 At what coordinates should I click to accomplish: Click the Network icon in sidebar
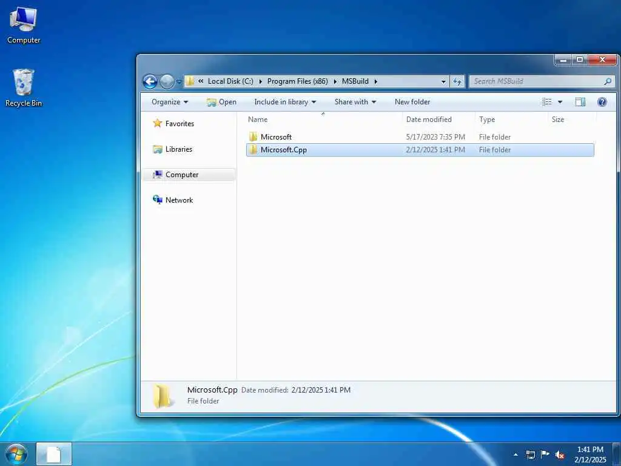(158, 200)
